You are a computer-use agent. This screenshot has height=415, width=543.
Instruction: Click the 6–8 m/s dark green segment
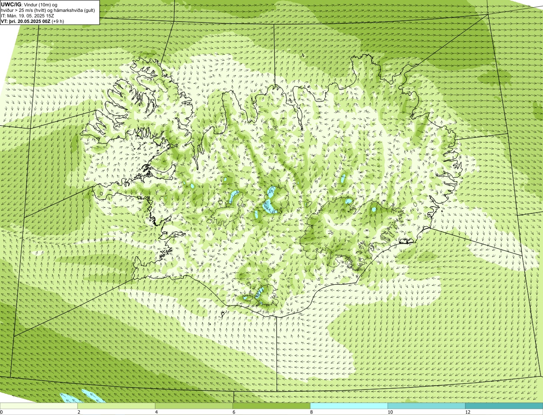(x=271, y=406)
